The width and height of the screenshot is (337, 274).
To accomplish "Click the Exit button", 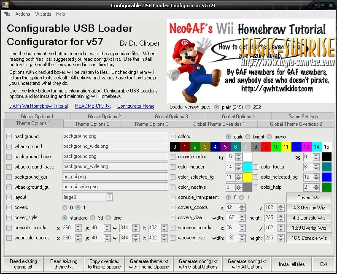I will tap(324, 264).
